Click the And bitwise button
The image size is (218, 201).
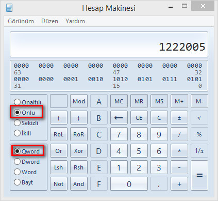[x=79, y=184]
